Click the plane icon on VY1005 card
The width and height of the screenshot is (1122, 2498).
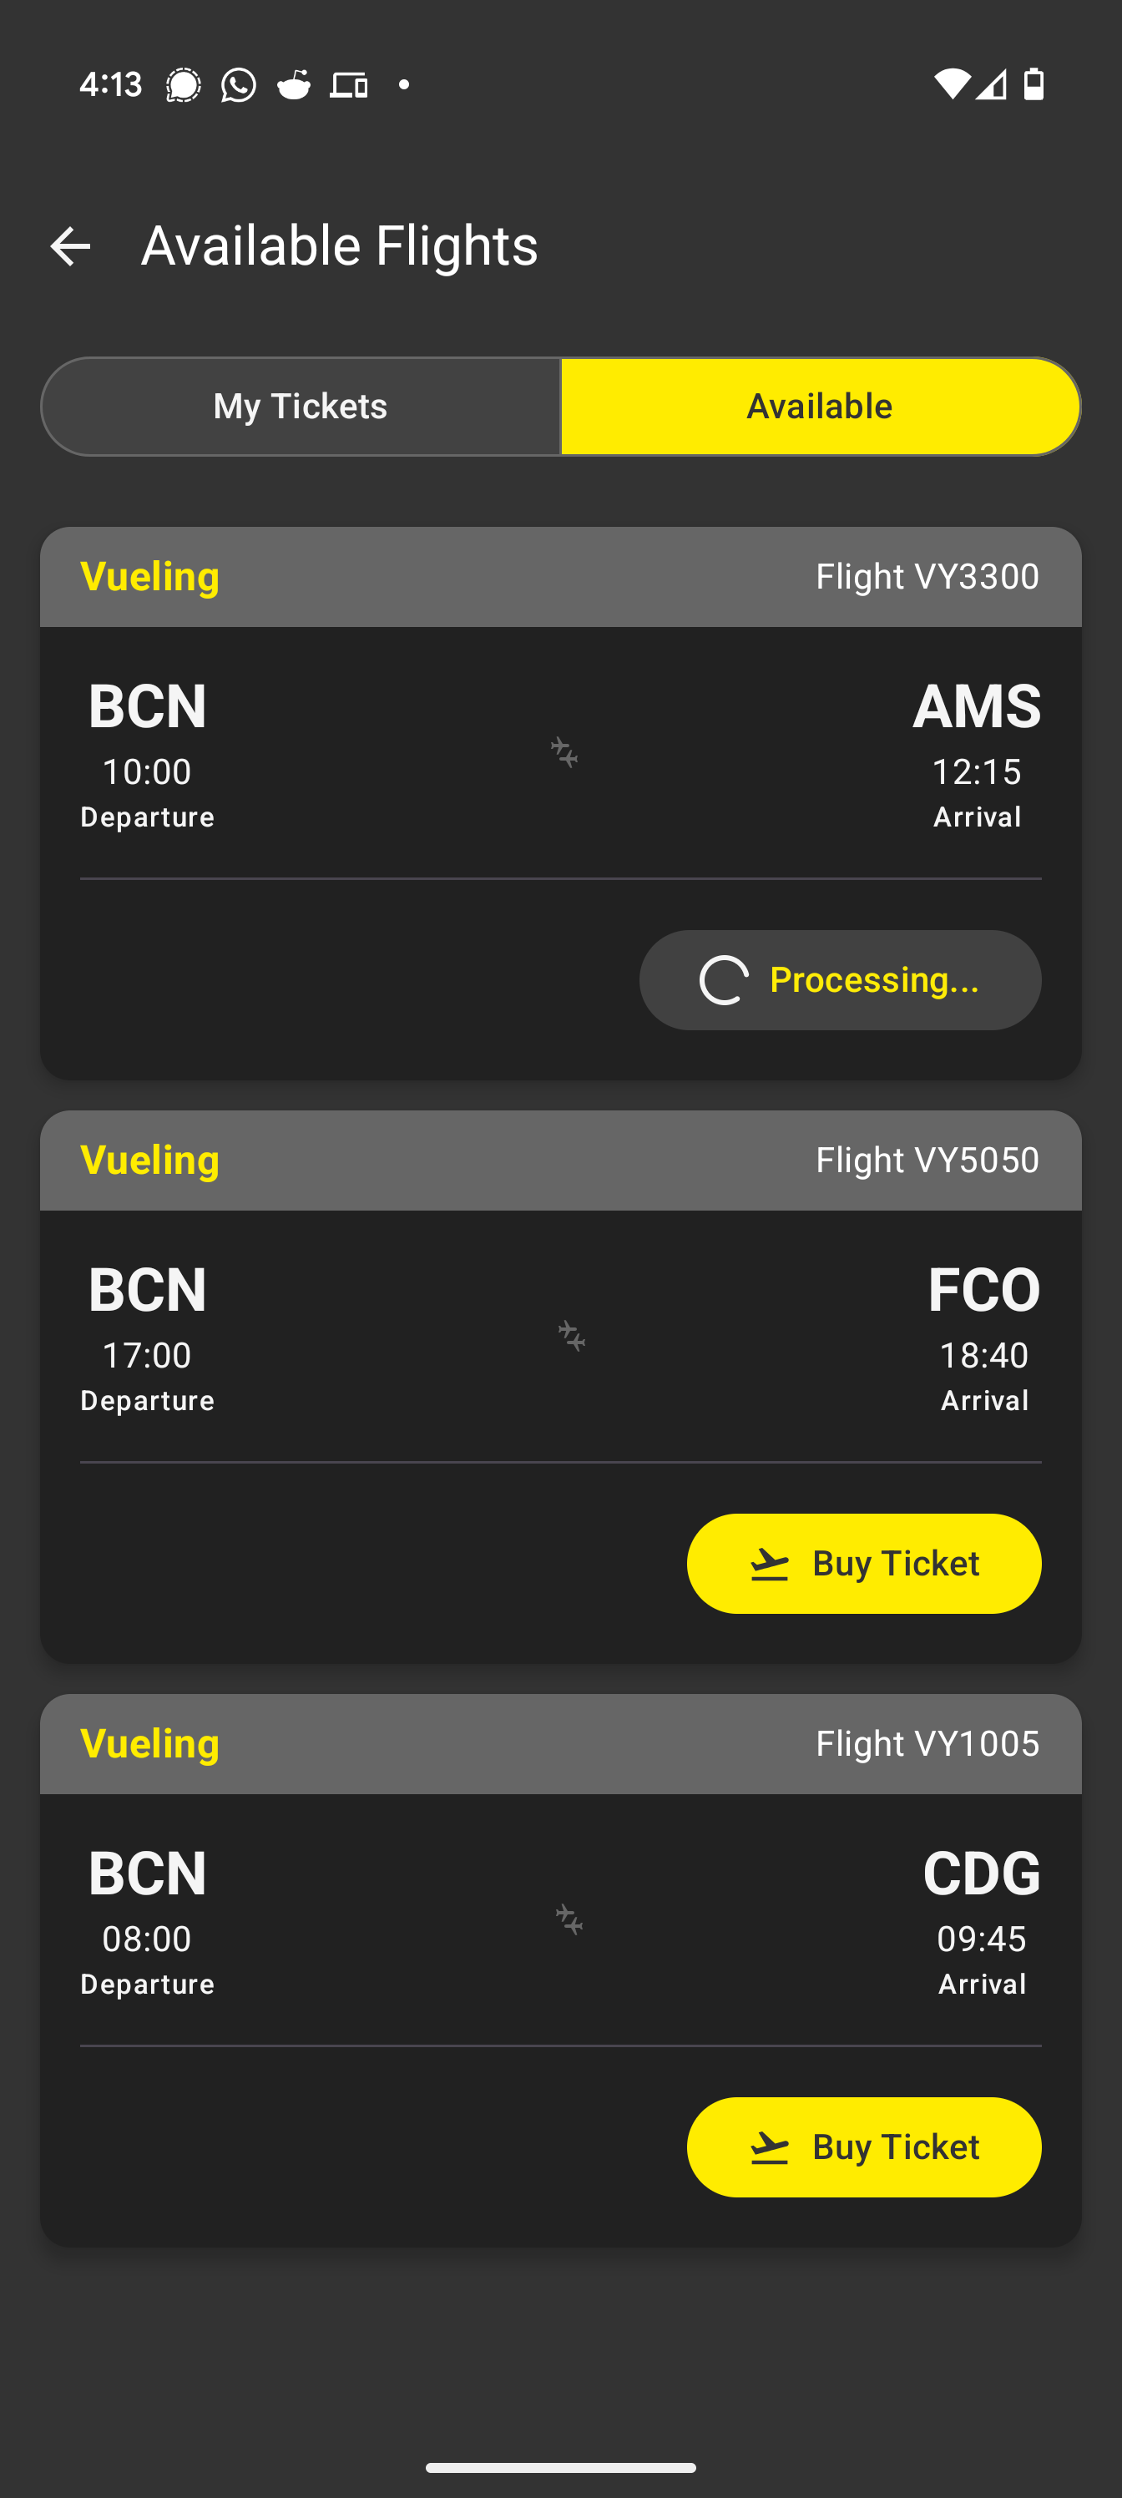(569, 1920)
